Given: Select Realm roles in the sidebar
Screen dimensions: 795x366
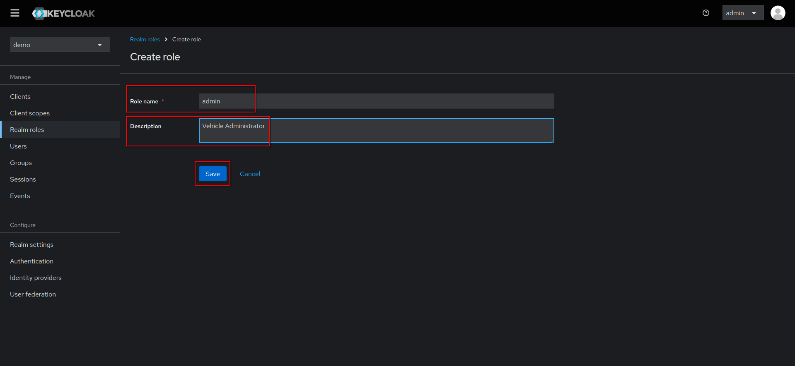Looking at the screenshot, I should click(x=60, y=129).
